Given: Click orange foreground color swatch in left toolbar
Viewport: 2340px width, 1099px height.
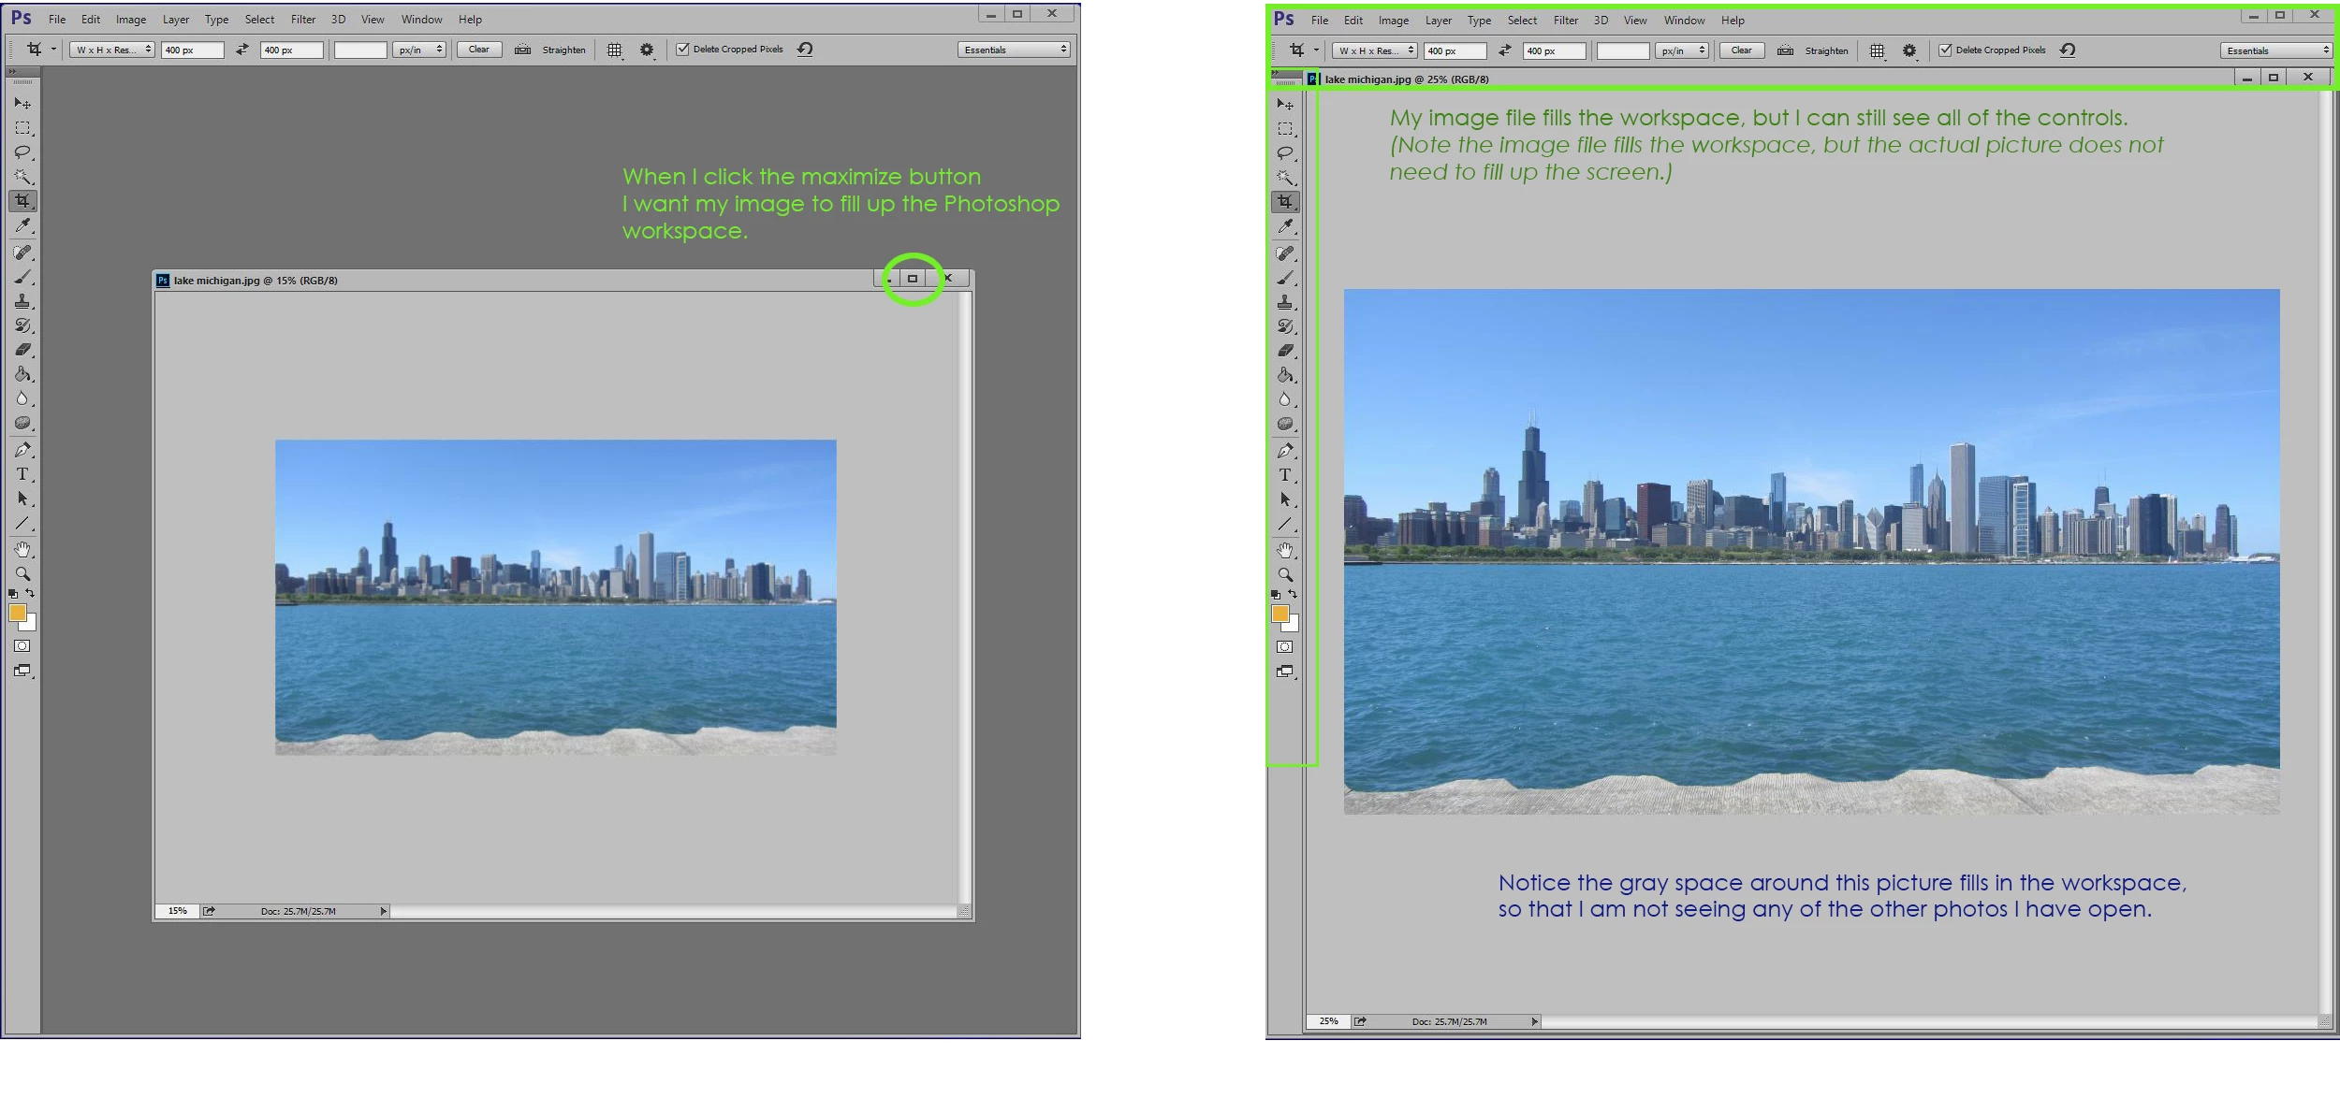Looking at the screenshot, I should (17, 613).
